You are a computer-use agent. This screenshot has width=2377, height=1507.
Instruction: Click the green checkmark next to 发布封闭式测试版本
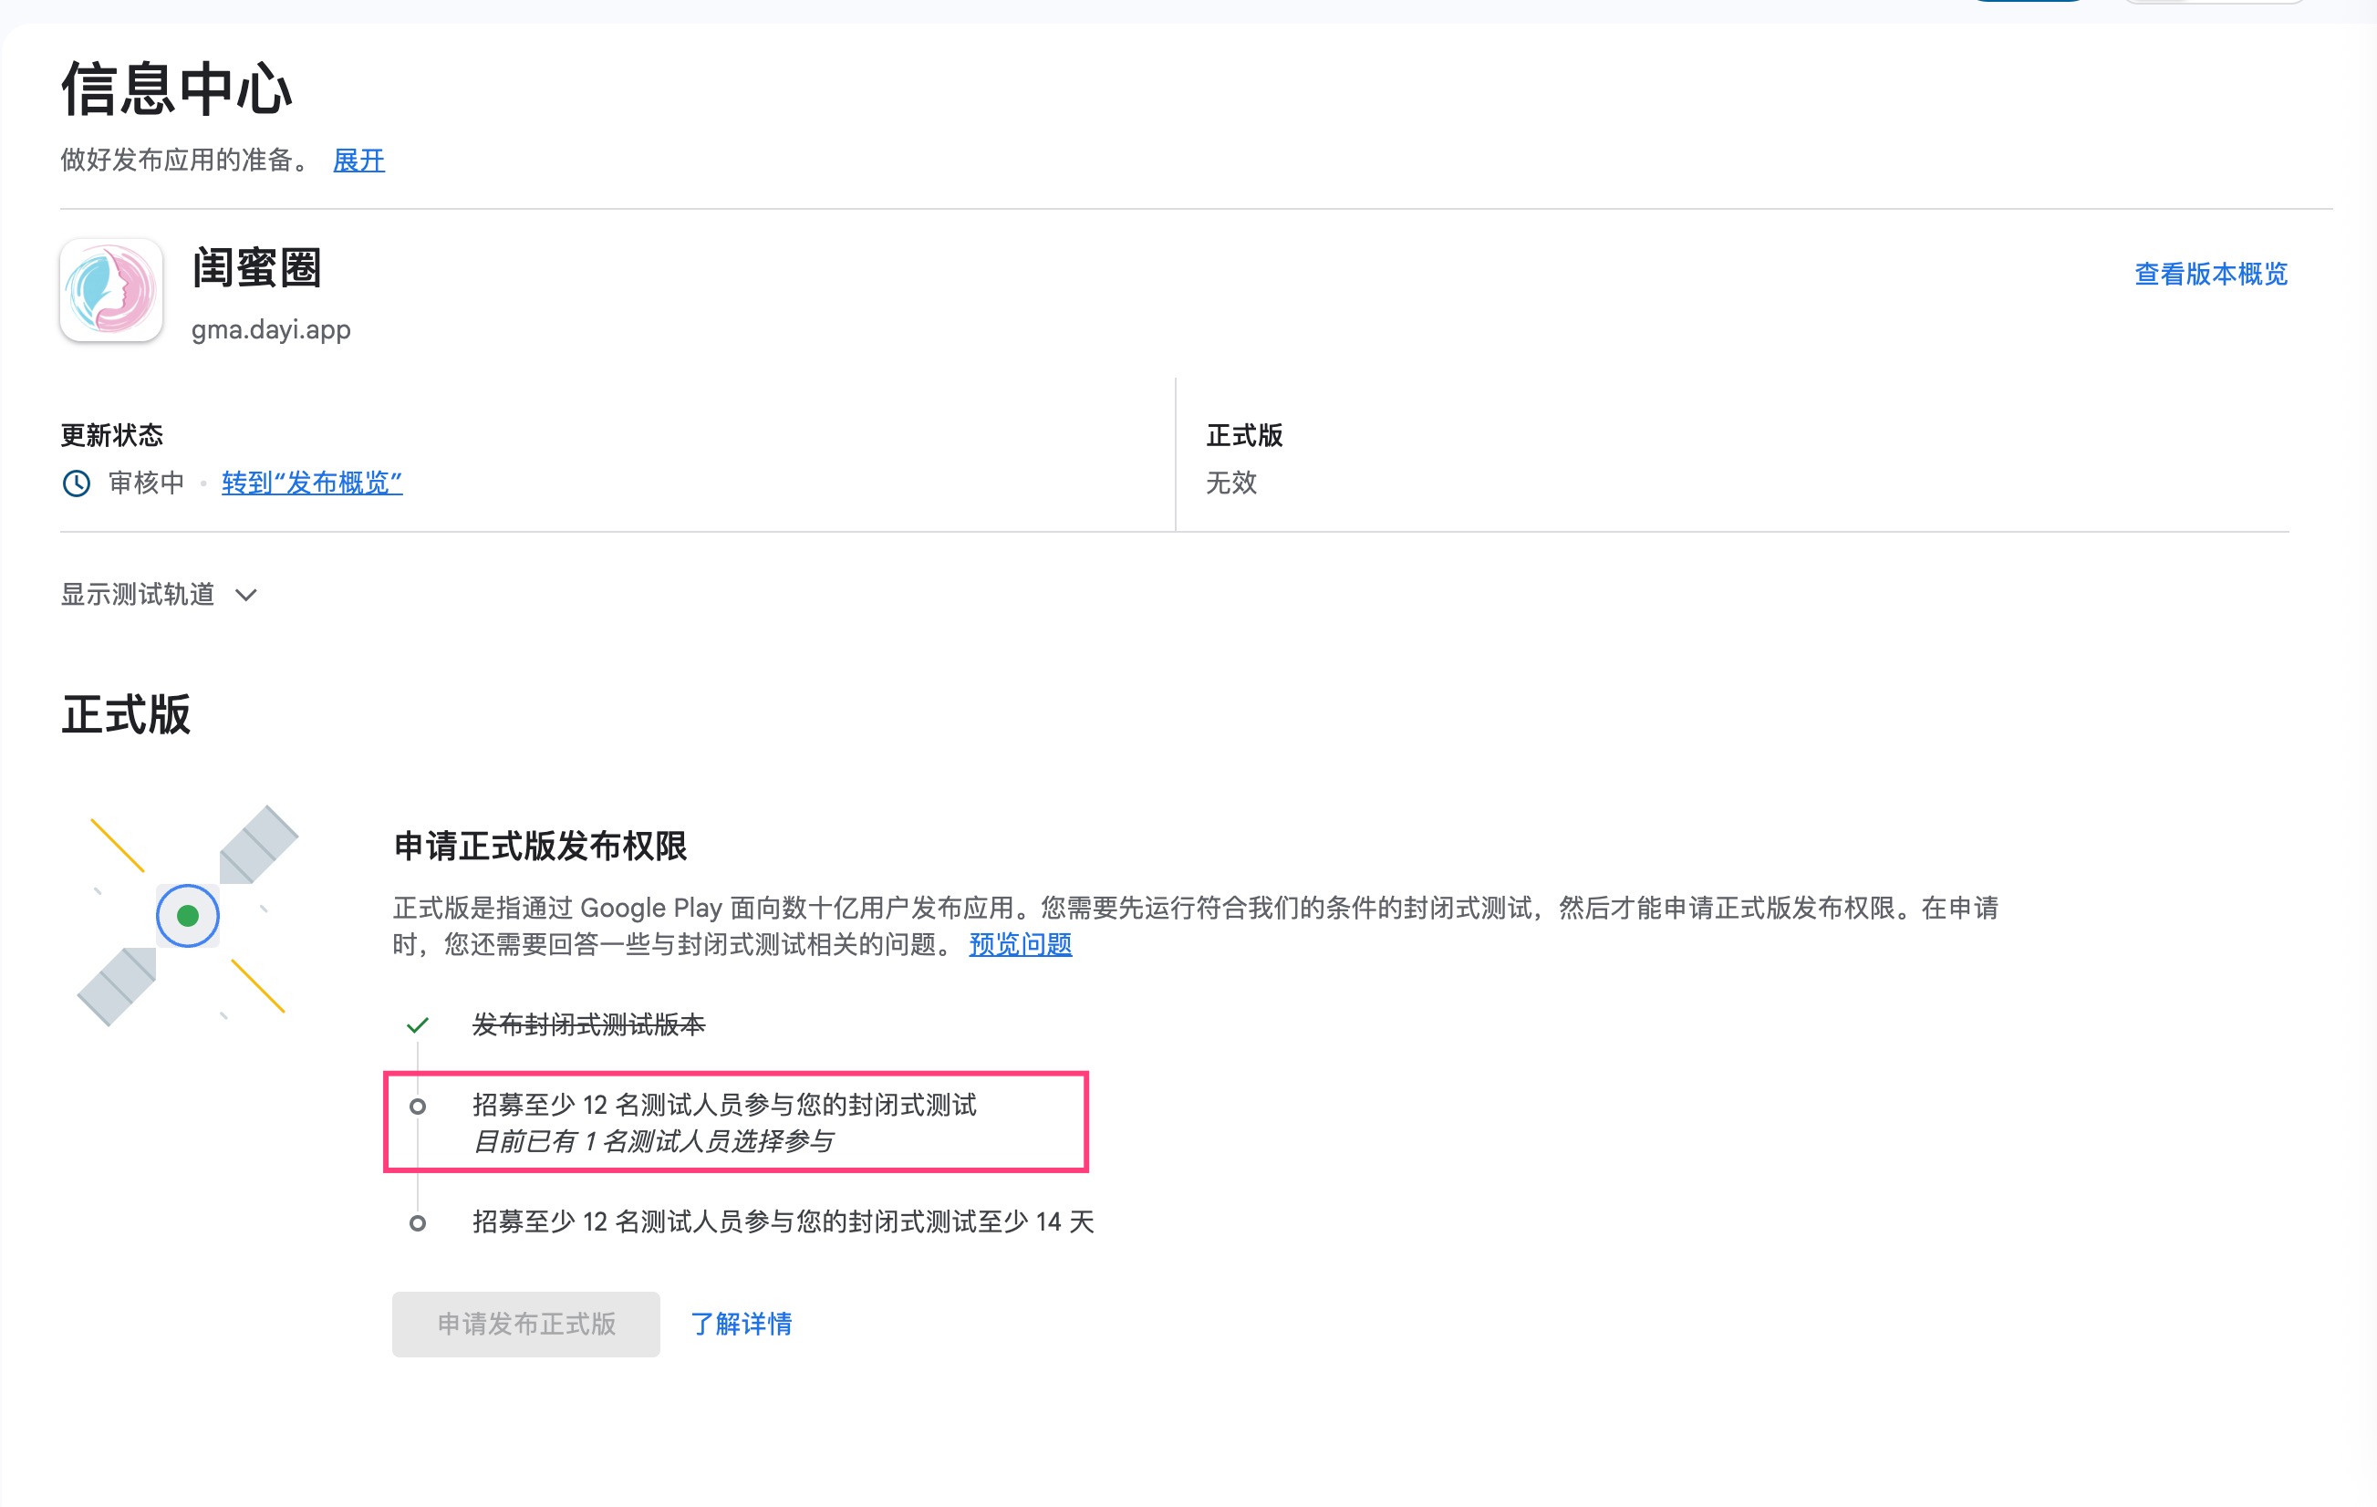[x=418, y=1025]
